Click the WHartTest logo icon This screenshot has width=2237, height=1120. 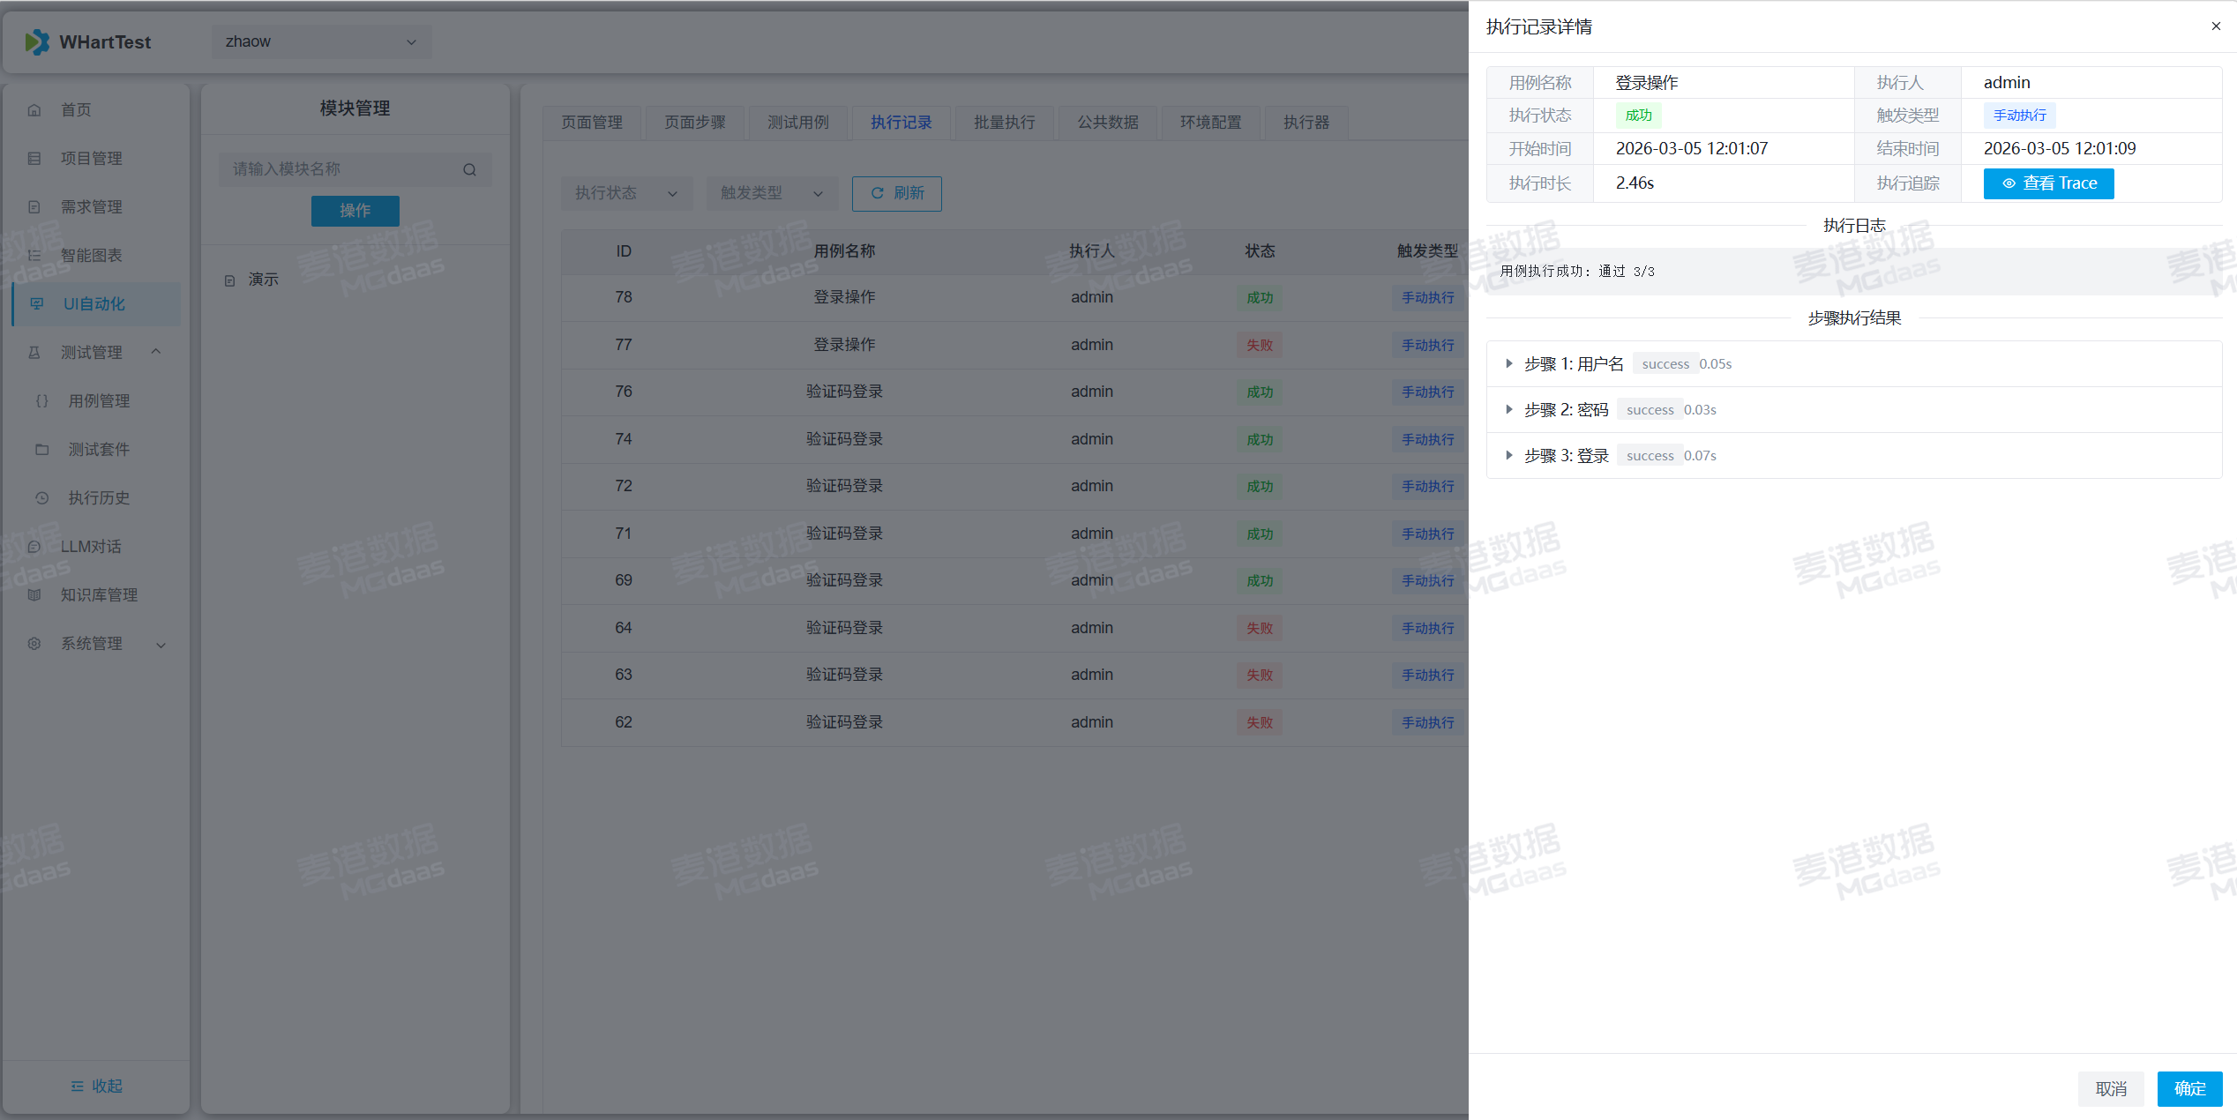37,41
